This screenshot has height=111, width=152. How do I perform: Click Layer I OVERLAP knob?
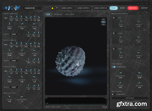[22, 24]
